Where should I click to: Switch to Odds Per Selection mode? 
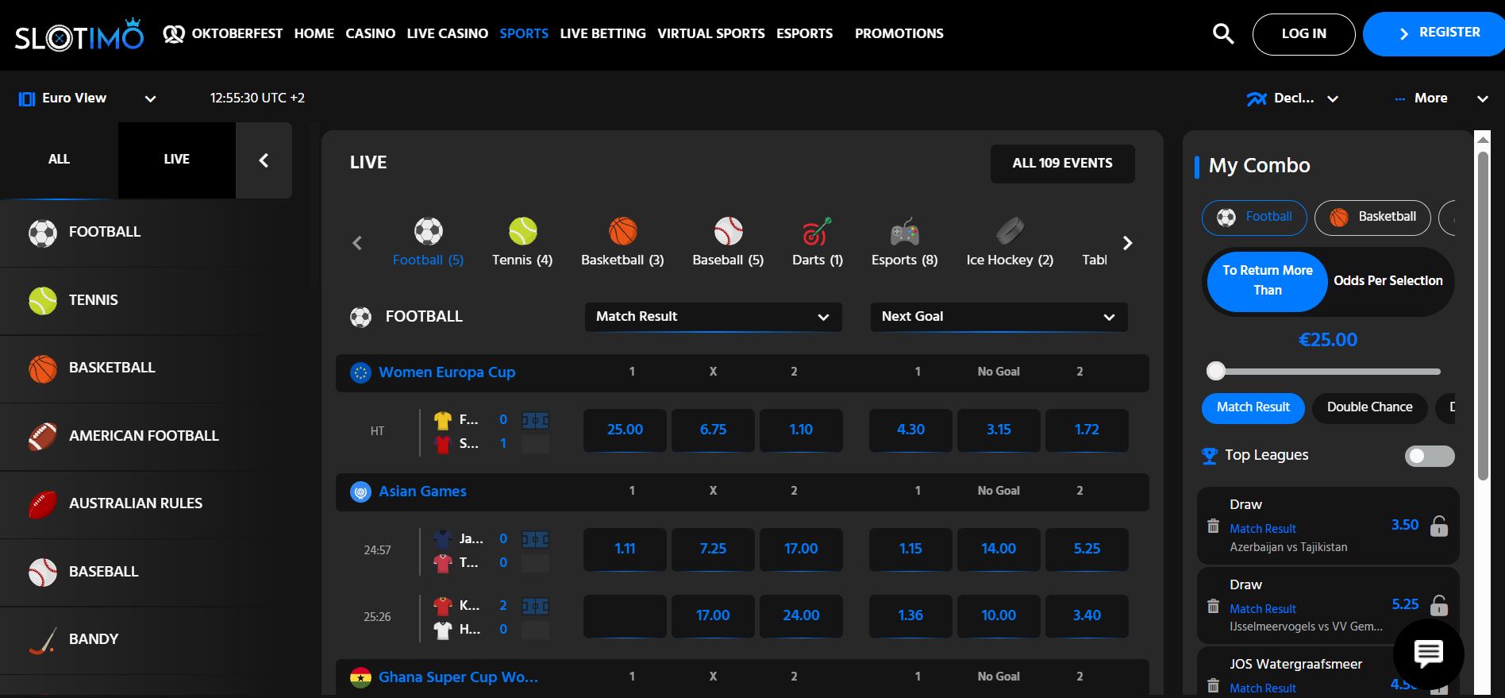click(x=1388, y=280)
